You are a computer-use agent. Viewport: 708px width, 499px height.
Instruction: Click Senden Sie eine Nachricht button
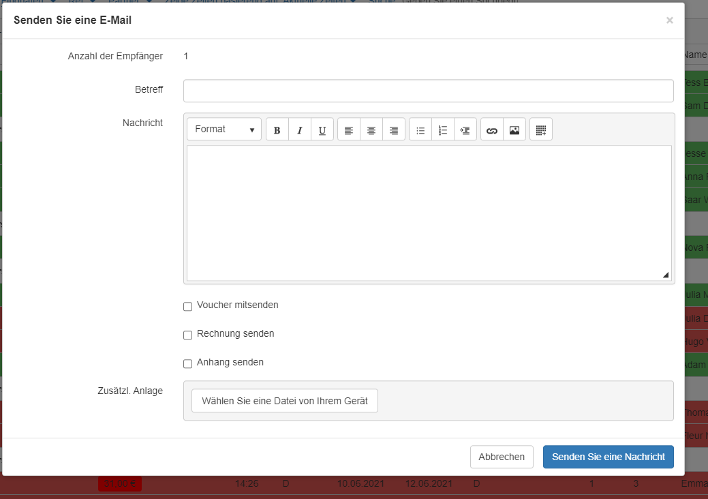click(609, 457)
